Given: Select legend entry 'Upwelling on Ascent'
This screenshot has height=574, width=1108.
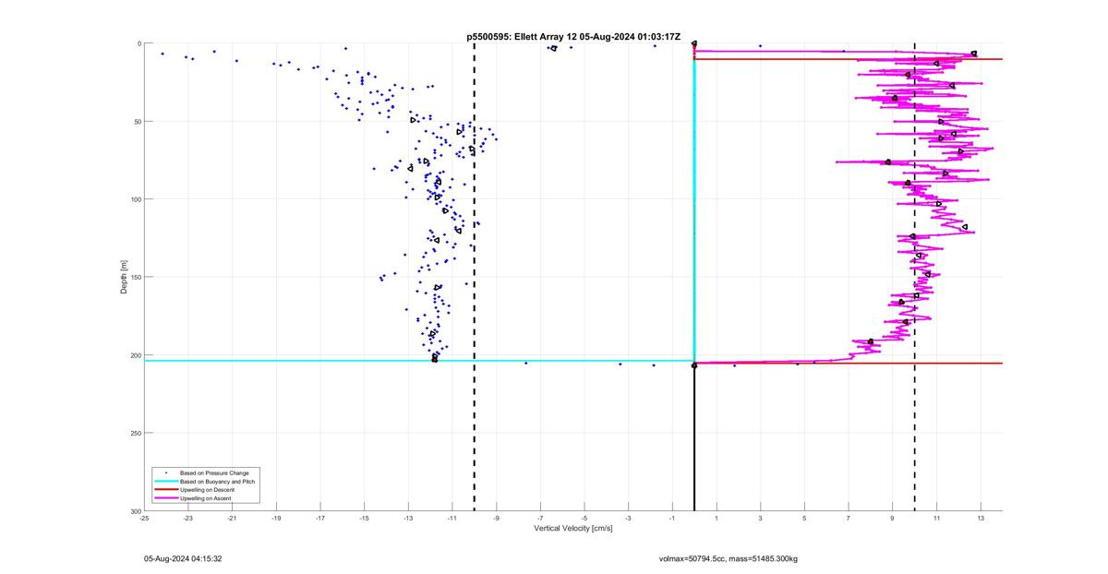Looking at the screenshot, I should coord(206,498).
